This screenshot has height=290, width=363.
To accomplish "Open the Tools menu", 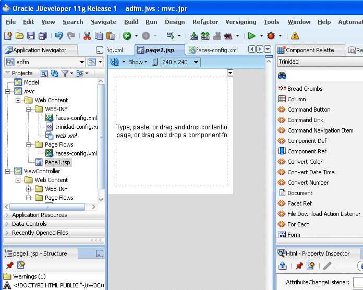I will pyautogui.click(x=271, y=22).
